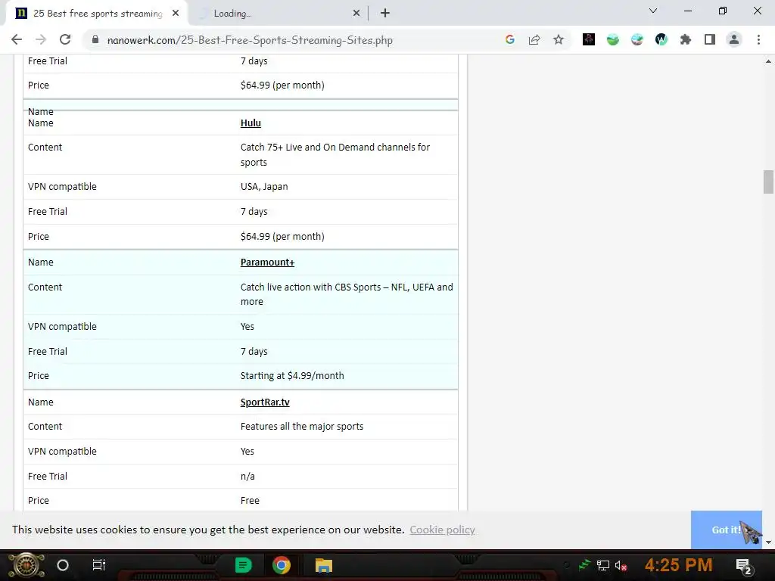Click Paramount+ '7 days' free trial cell
The image size is (775, 581).
(x=254, y=351)
